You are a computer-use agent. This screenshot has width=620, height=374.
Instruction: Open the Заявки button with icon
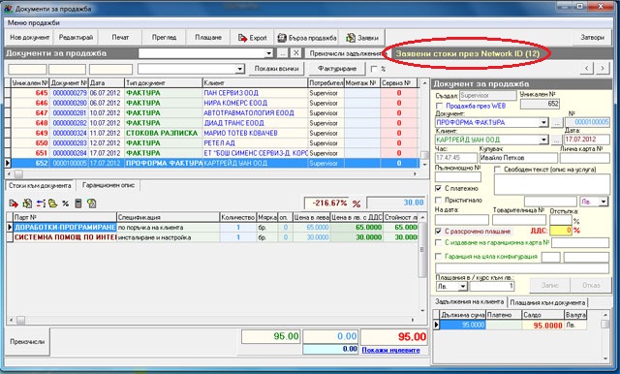tap(362, 38)
